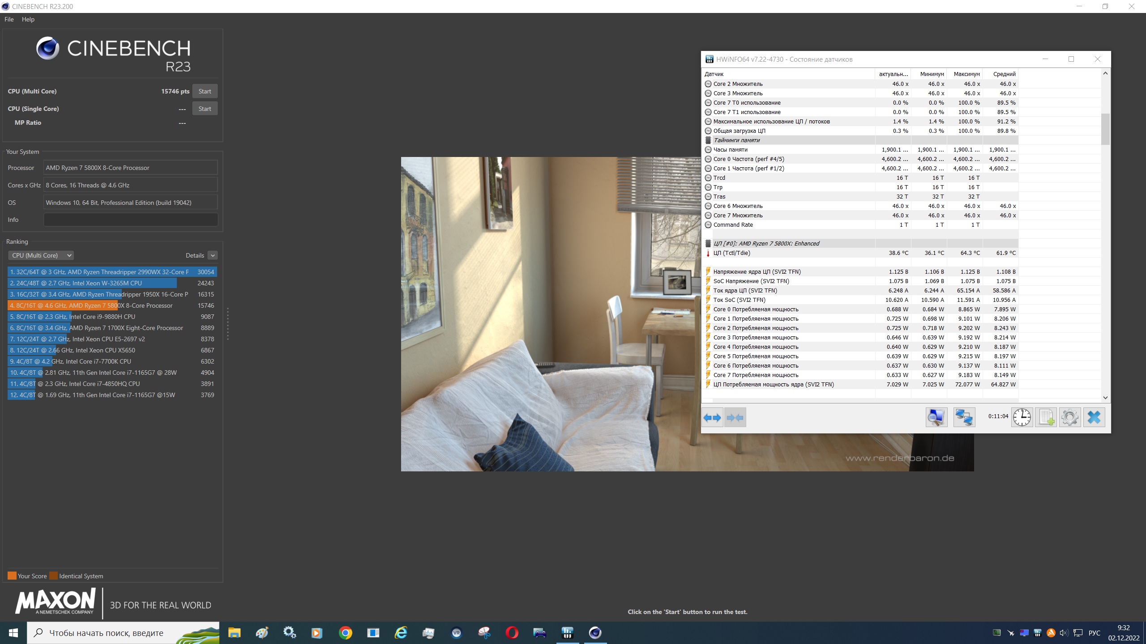This screenshot has width=1146, height=644.
Task: Click the HWiNFO collapse columns arrows icon
Action: [735, 418]
